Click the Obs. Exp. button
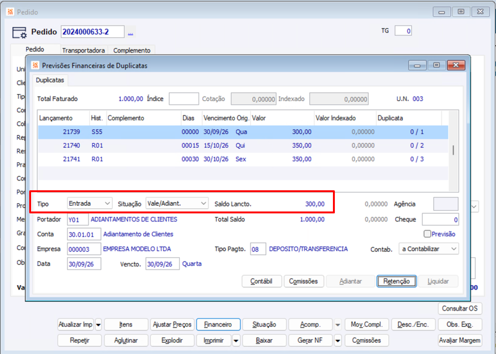This screenshot has width=496, height=354. click(459, 325)
